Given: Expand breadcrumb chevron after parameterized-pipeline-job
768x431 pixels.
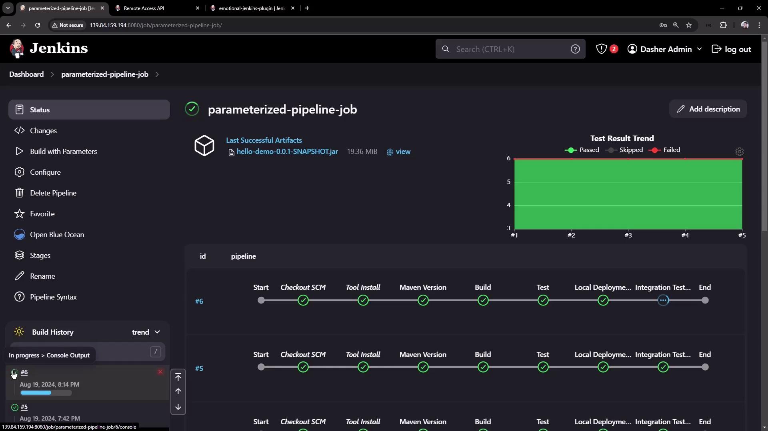Looking at the screenshot, I should click(157, 74).
